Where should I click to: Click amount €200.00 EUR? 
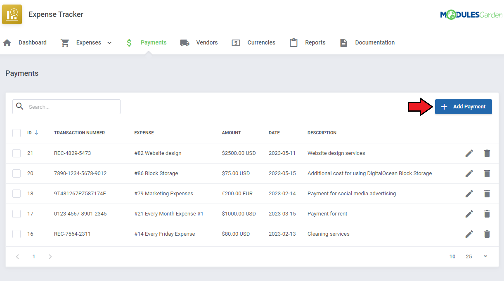pyautogui.click(x=237, y=194)
